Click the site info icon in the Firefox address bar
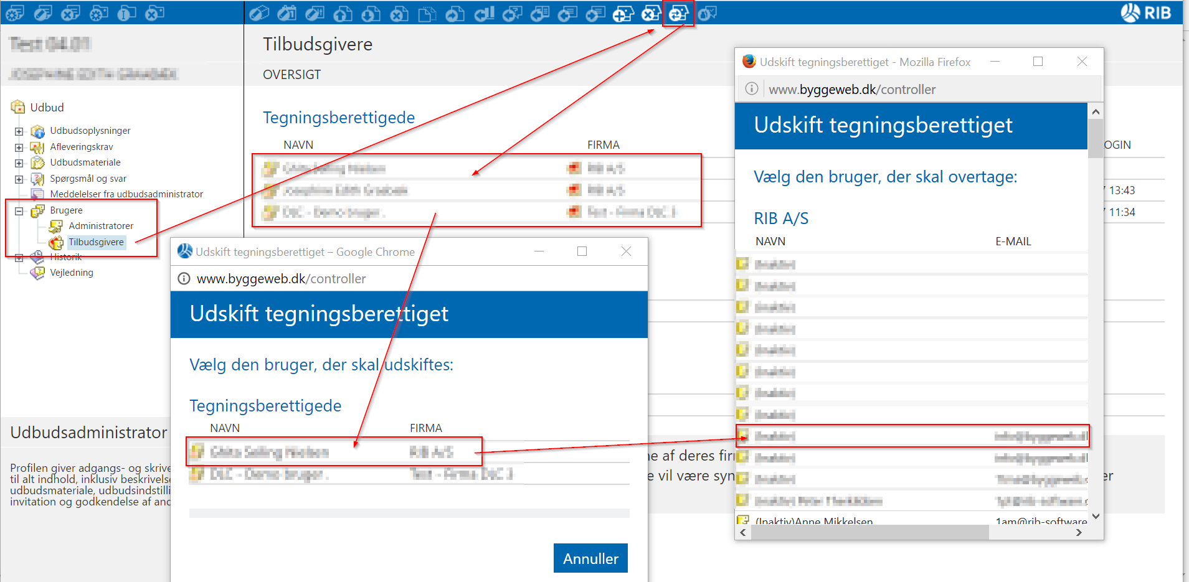Screen dimensions: 1189x582 tap(752, 89)
